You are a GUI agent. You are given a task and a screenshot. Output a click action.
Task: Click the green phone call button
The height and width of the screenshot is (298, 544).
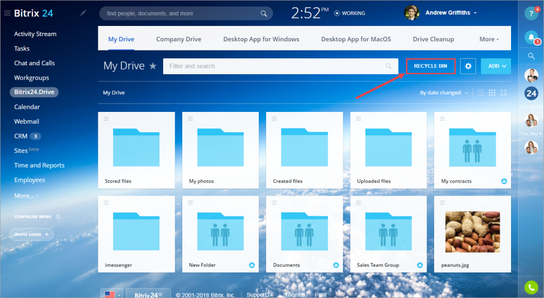(531, 287)
